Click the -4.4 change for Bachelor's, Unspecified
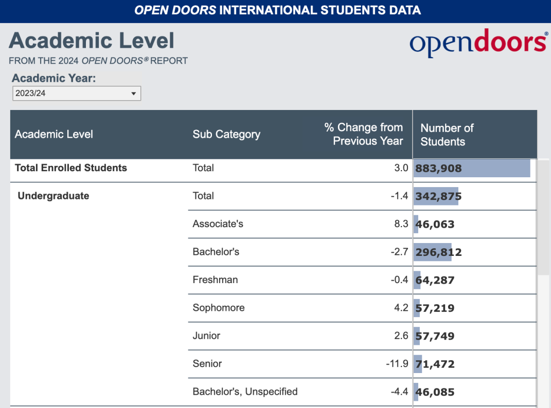This screenshot has height=408, width=551. [x=399, y=392]
